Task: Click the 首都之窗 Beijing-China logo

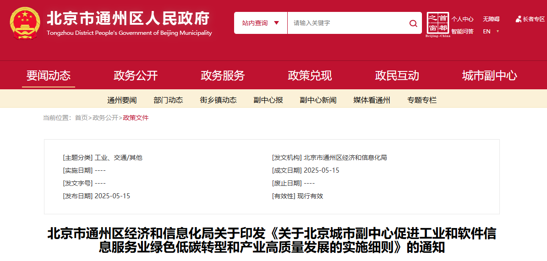Action: coord(438,25)
